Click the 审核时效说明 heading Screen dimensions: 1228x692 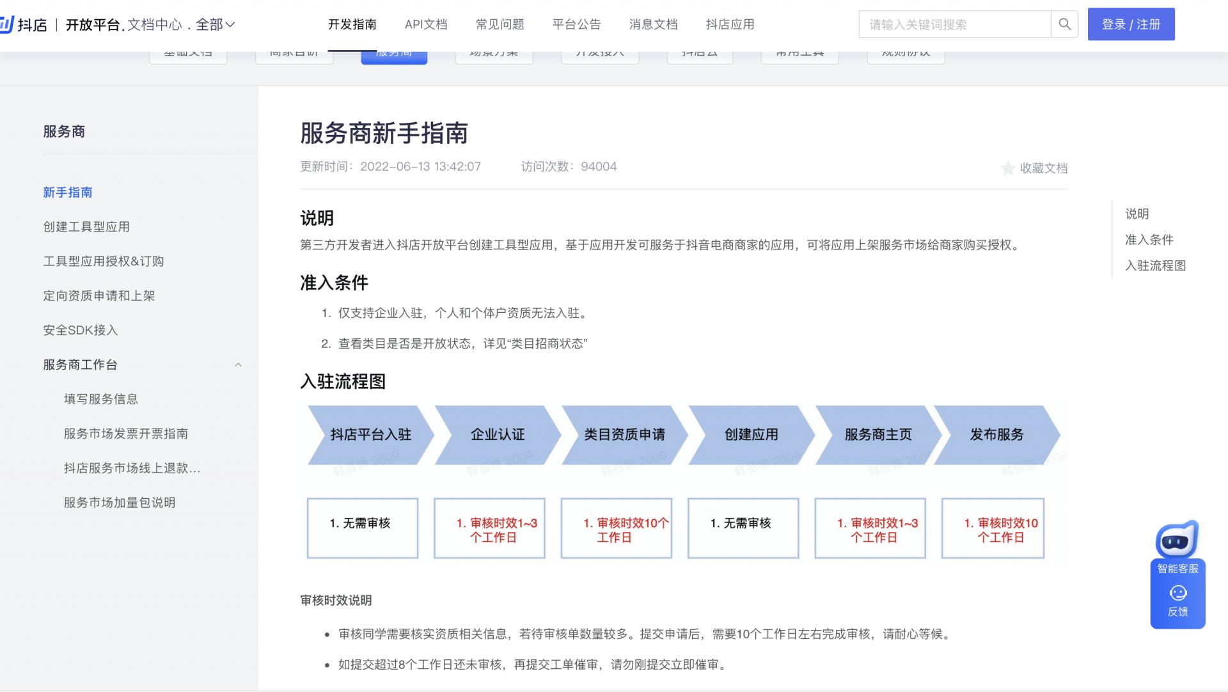tap(336, 601)
